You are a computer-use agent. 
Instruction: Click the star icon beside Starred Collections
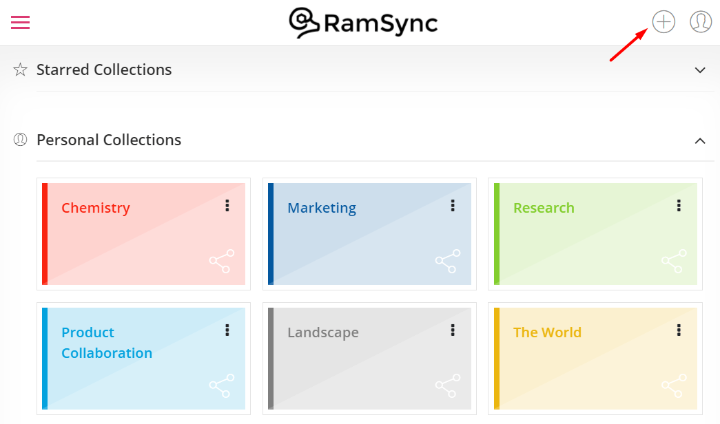coord(20,70)
